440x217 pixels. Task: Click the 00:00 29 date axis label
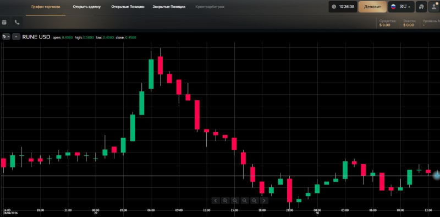point(96,211)
